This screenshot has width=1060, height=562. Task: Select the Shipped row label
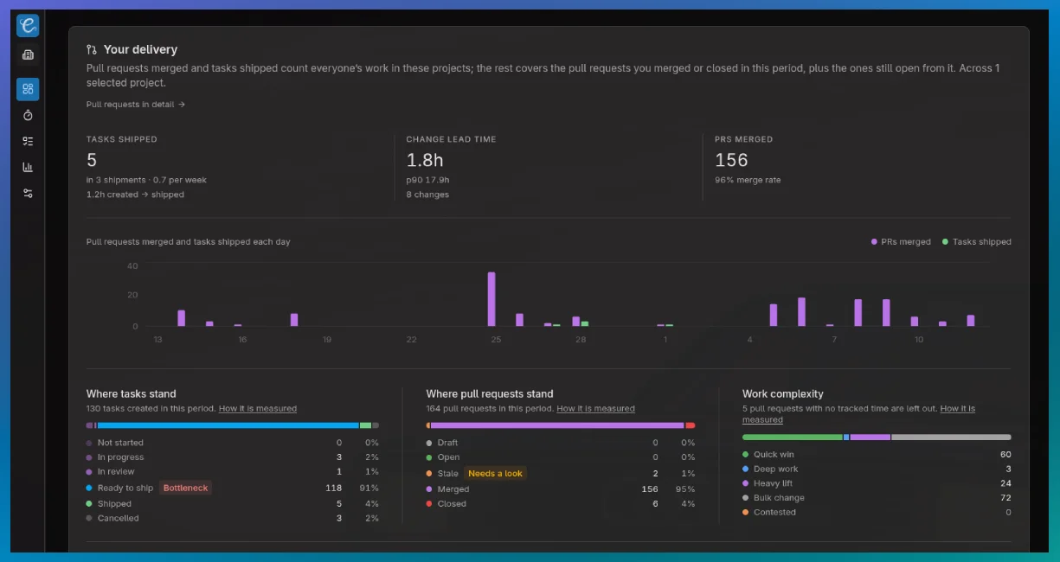click(114, 504)
